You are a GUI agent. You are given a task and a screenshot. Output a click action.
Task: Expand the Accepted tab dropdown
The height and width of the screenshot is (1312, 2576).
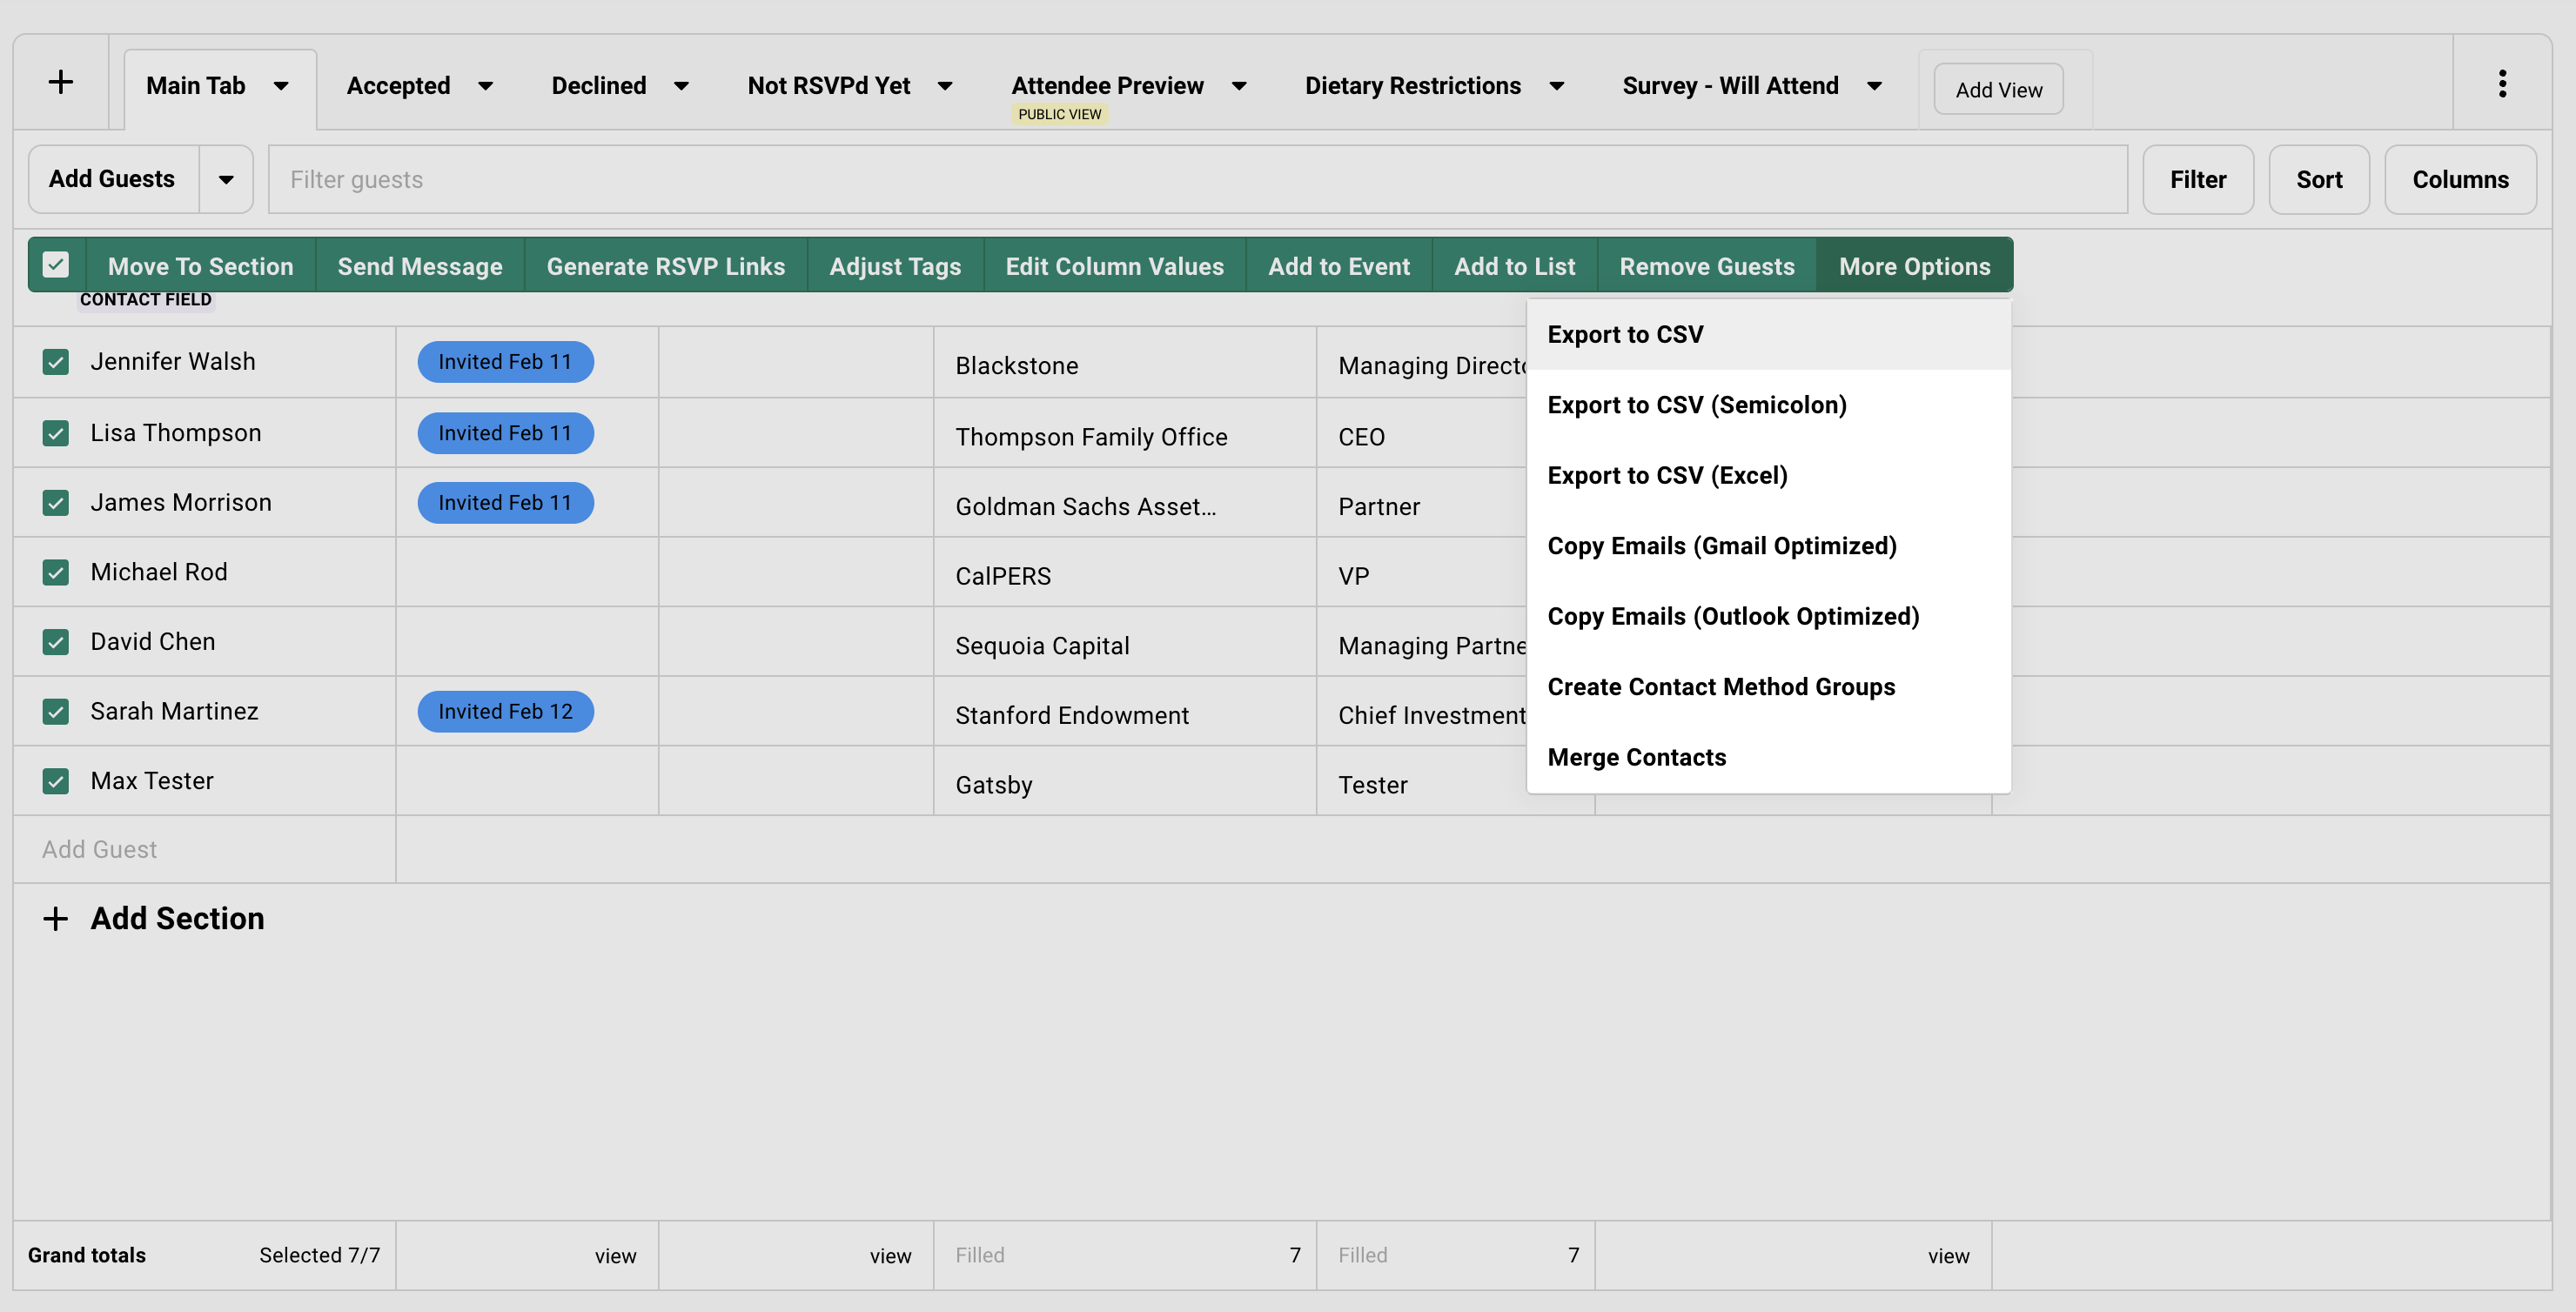pos(487,86)
